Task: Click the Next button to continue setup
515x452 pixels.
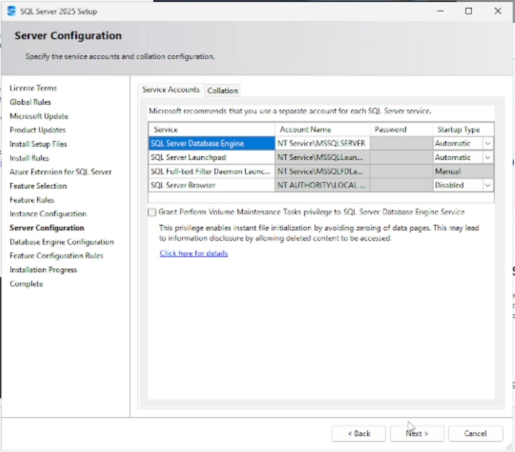Action: [x=417, y=433]
